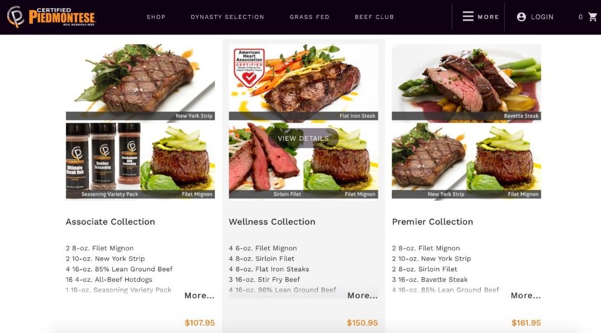Open the DYNASTY SELECTION menu
The height and width of the screenshot is (333, 601).
click(x=228, y=17)
